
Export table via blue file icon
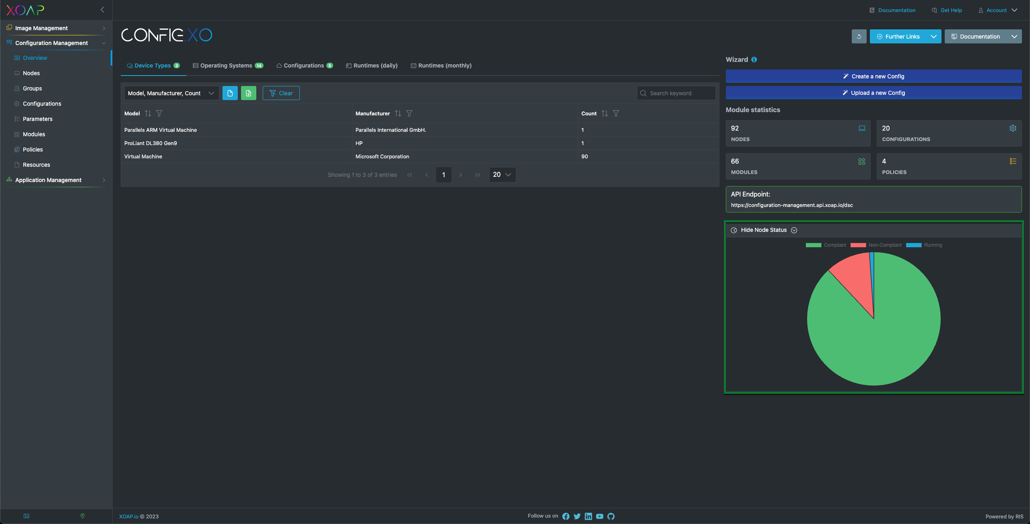[230, 93]
